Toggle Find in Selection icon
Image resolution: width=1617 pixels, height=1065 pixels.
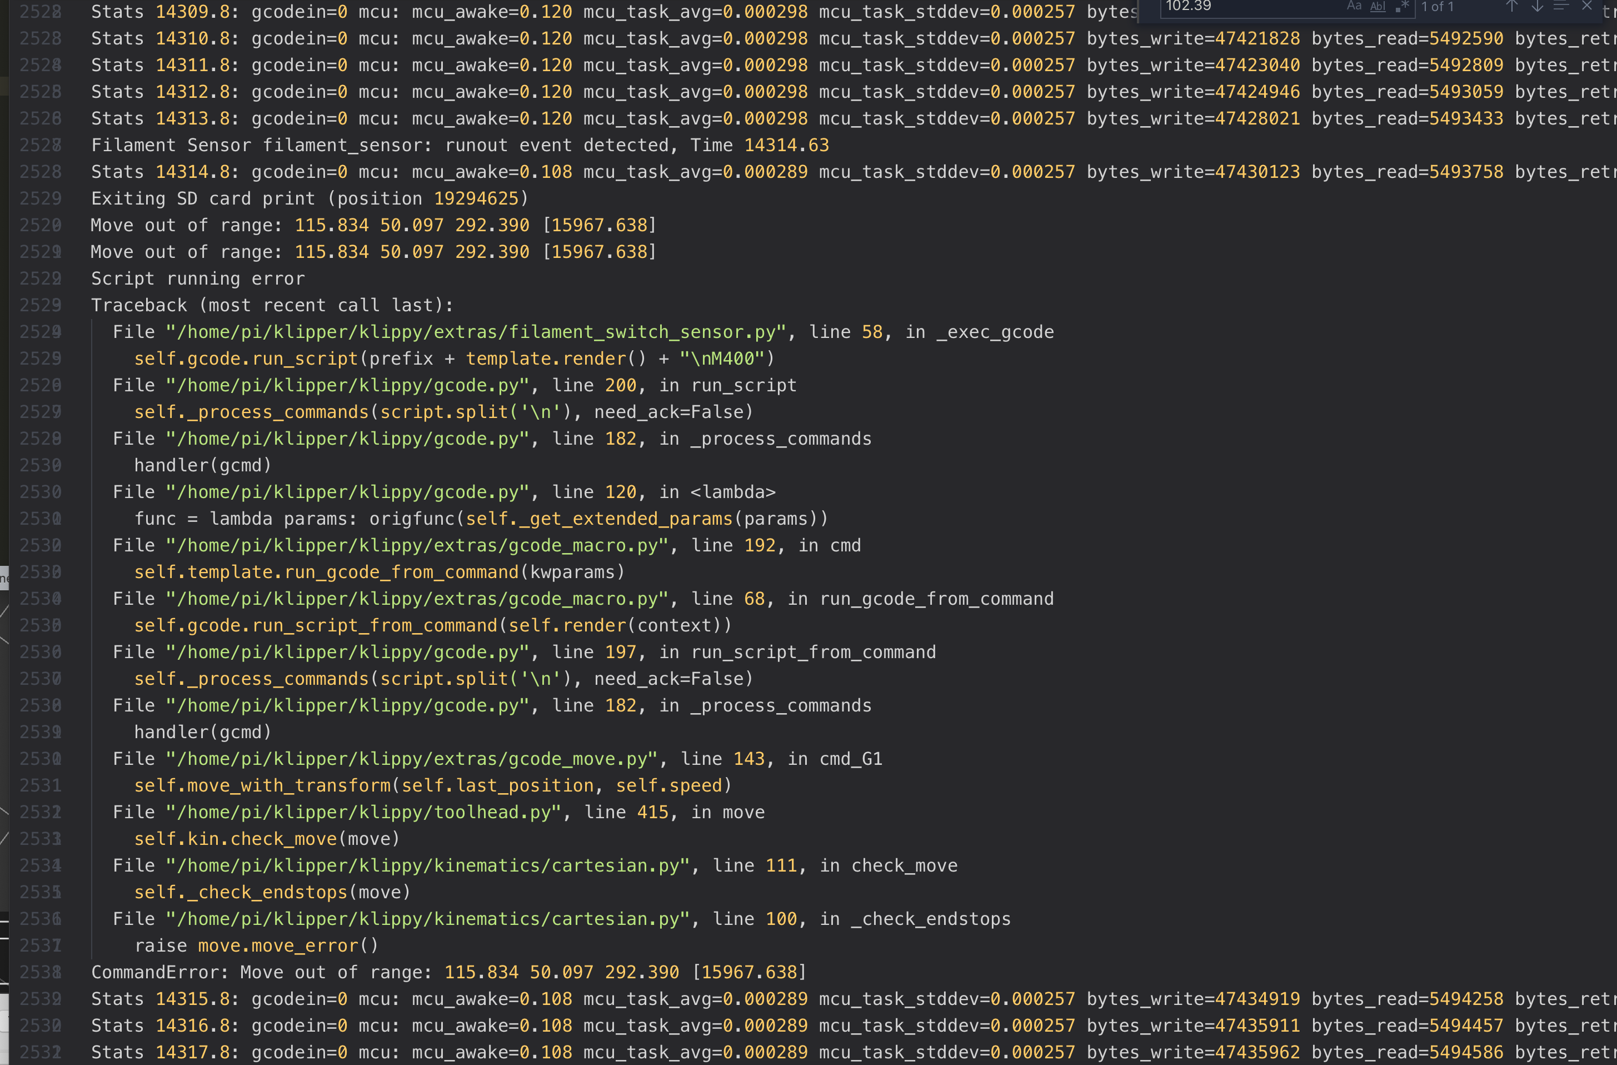point(1561,7)
